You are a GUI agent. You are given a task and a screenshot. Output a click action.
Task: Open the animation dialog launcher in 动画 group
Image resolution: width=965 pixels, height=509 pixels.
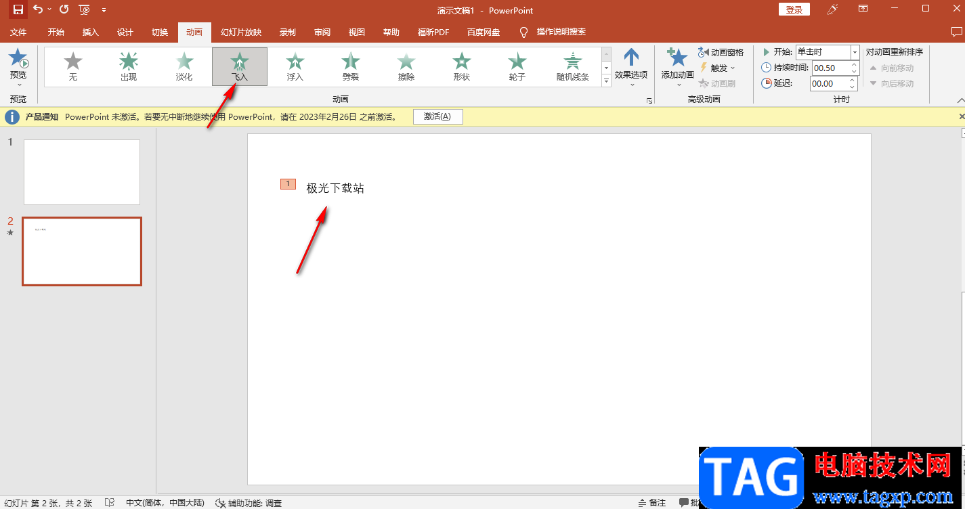(x=649, y=100)
